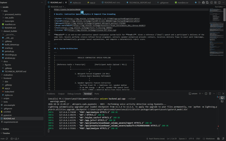Change indentation via Spaces: 3
This screenshot has height=141, width=226.
(183, 139)
